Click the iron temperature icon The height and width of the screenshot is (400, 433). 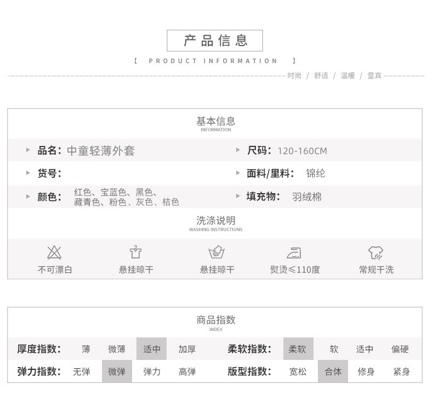(294, 252)
